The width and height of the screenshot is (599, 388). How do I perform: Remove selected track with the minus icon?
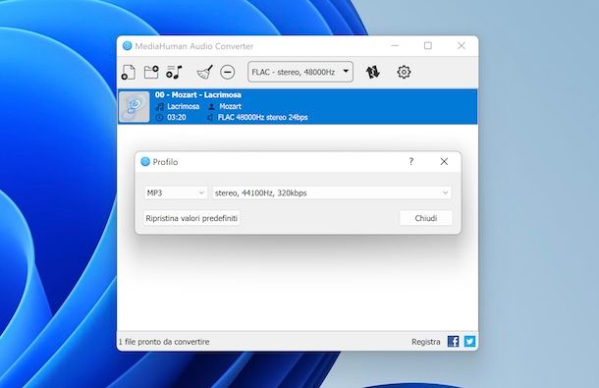point(227,72)
